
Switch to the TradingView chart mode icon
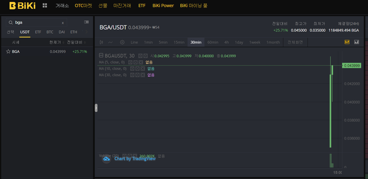(x=347, y=42)
